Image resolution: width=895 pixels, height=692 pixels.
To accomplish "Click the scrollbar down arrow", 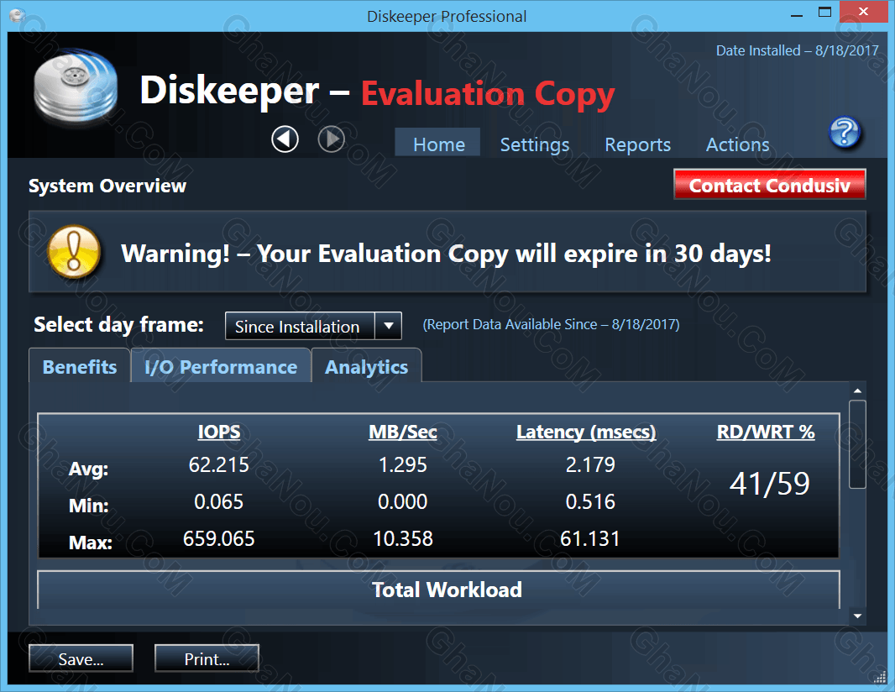I will [857, 616].
